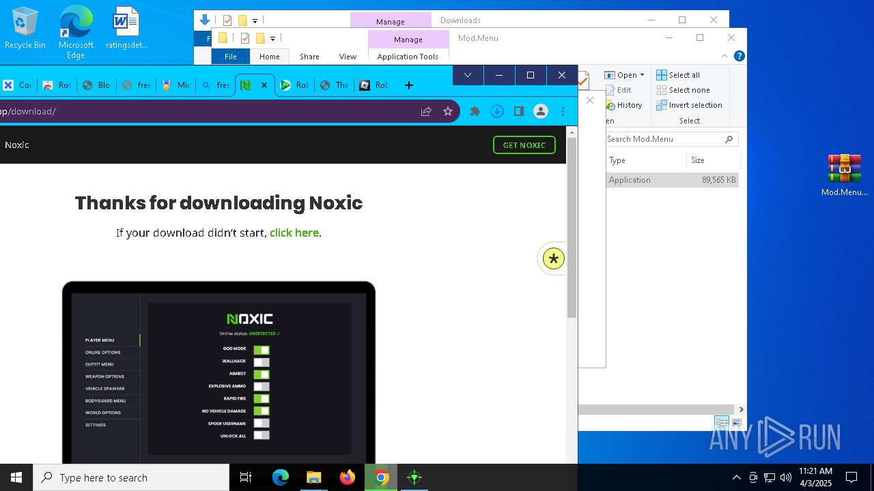Screen dimensions: 874x491
Task: Click Noxic site logo text
Action: pos(17,145)
